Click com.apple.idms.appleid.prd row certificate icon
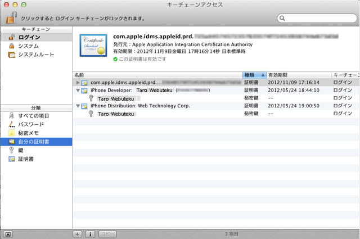The height and width of the screenshot is (239, 360). pyautogui.click(x=84, y=83)
